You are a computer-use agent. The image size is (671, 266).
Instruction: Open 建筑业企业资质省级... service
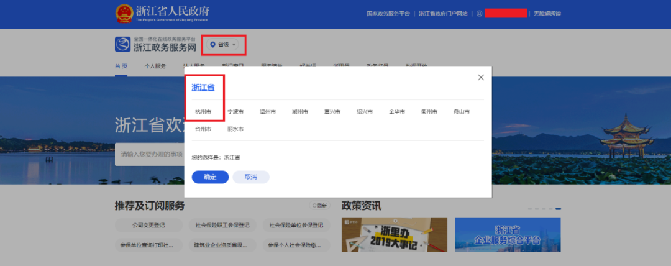pos(222,245)
